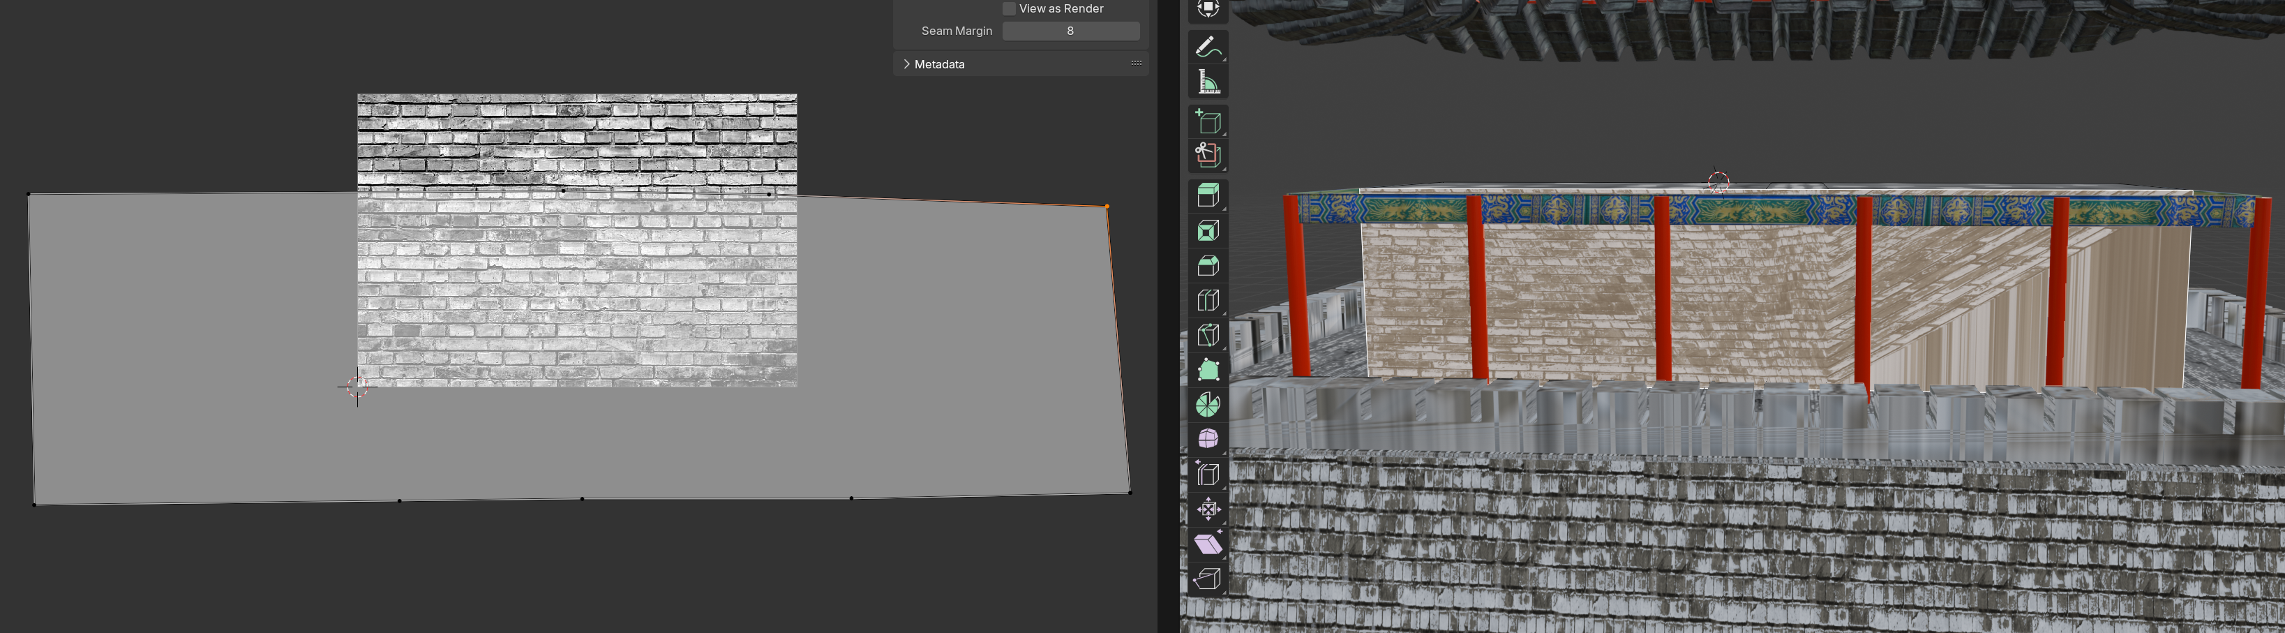2285x633 pixels.
Task: Select the Knife tool
Action: point(1208,335)
